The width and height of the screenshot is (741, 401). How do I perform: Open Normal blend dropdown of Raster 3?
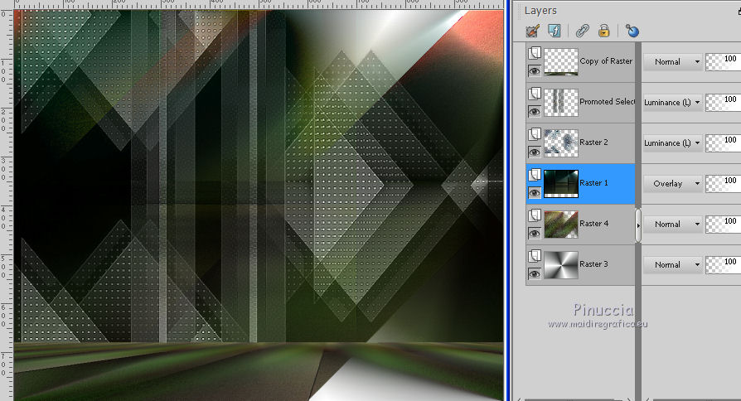(672, 265)
